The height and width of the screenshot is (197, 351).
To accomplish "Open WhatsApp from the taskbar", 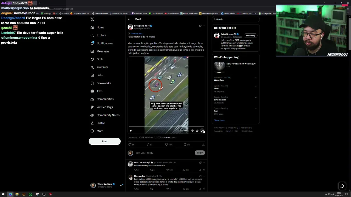I will point(30,194).
